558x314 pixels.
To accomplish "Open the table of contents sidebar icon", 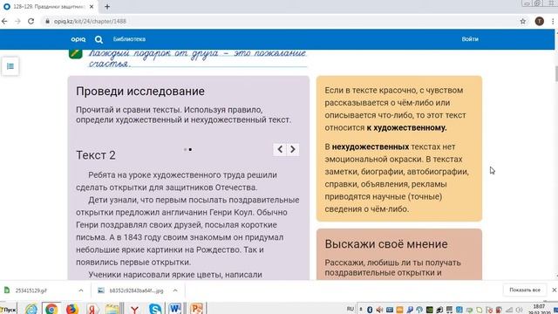I will tap(10, 66).
